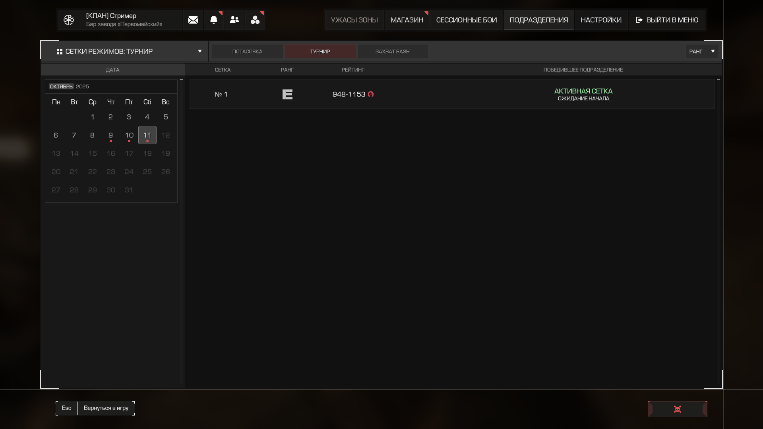Open the Магазин tab
This screenshot has width=763, height=429.
click(x=407, y=20)
